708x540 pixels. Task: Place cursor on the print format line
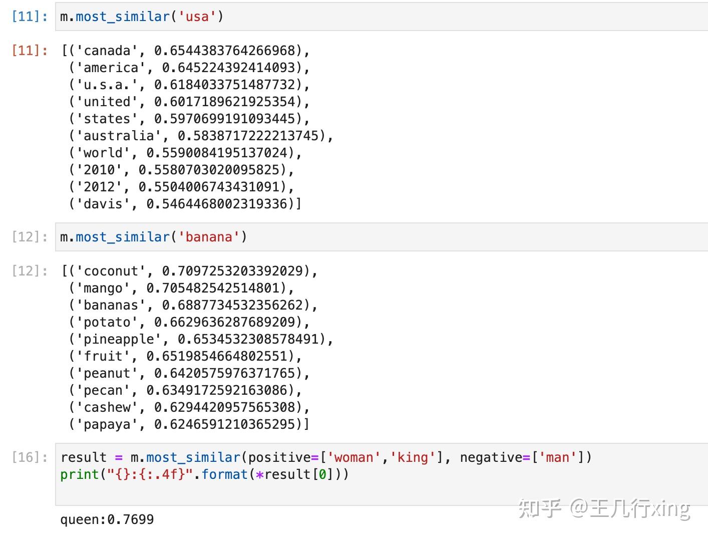tap(204, 474)
